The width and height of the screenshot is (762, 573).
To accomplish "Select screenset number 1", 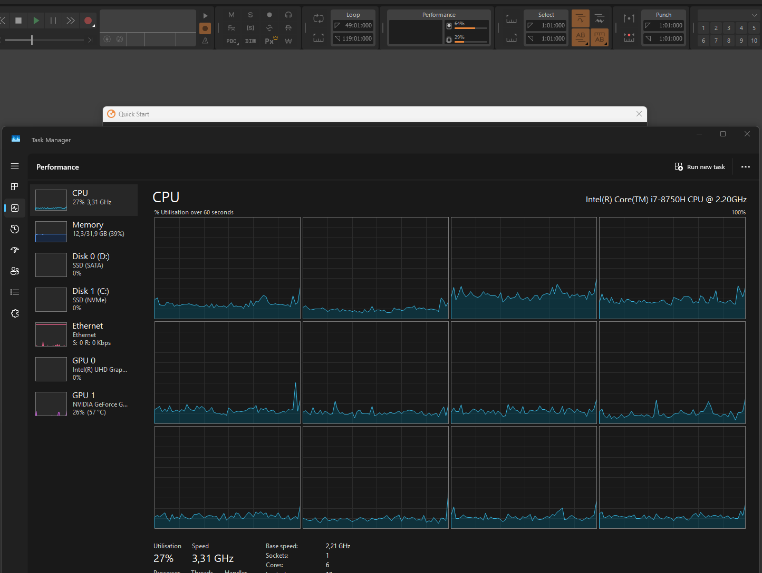I will pos(703,28).
